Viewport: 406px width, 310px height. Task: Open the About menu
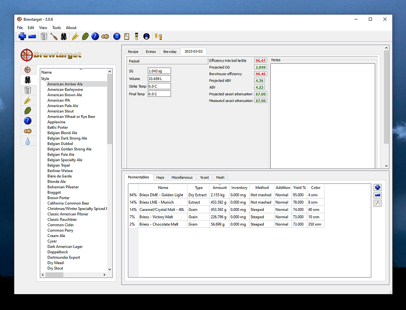(71, 28)
